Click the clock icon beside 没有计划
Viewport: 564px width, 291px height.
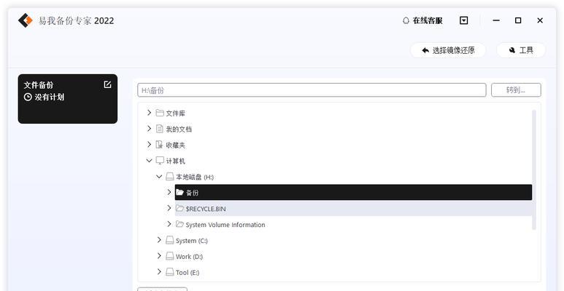[x=28, y=97]
